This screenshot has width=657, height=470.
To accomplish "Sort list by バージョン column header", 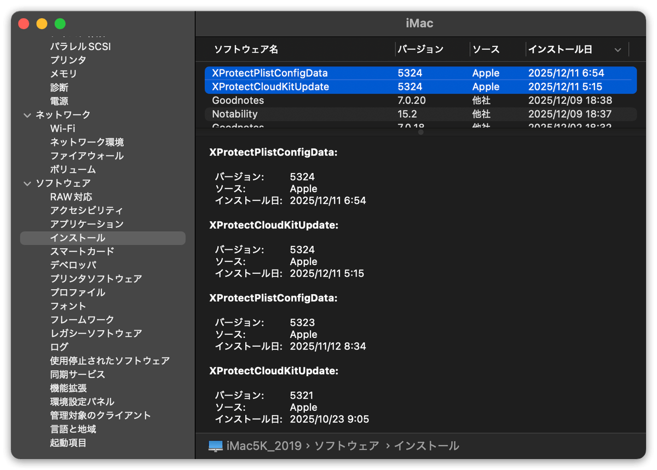I will [x=420, y=50].
